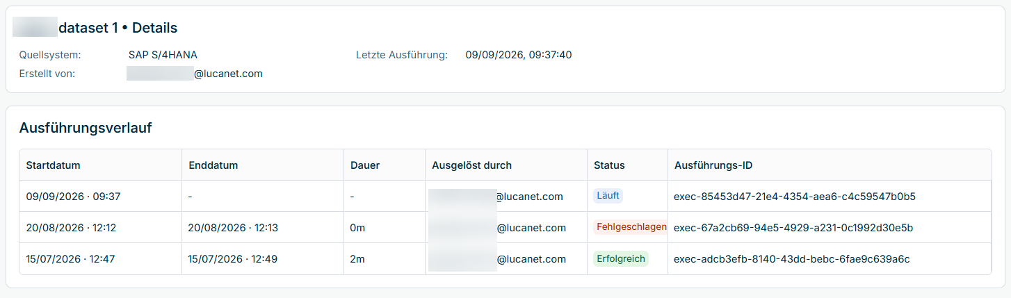Select start date '15/07/2026 · 12:47'

pyautogui.click(x=70, y=259)
